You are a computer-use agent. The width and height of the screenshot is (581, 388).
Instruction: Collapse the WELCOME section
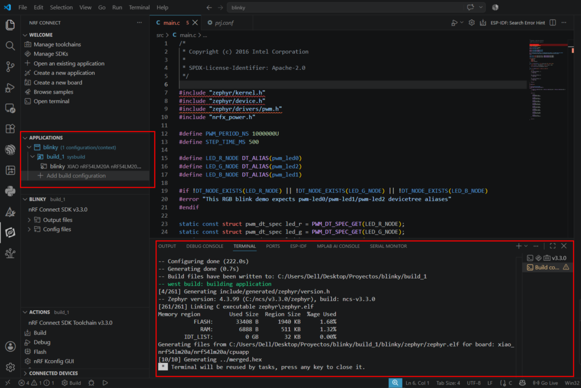click(25, 35)
